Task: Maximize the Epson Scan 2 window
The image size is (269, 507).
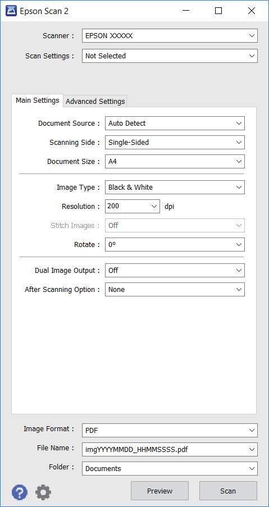Action: pyautogui.click(x=218, y=11)
